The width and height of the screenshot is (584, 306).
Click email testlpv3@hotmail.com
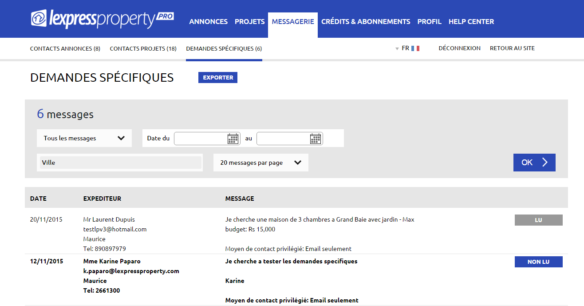pyautogui.click(x=115, y=229)
